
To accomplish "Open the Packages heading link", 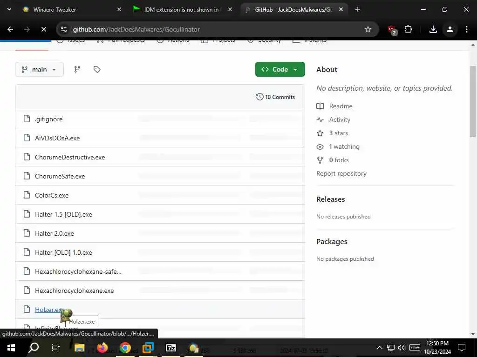I will point(332,242).
